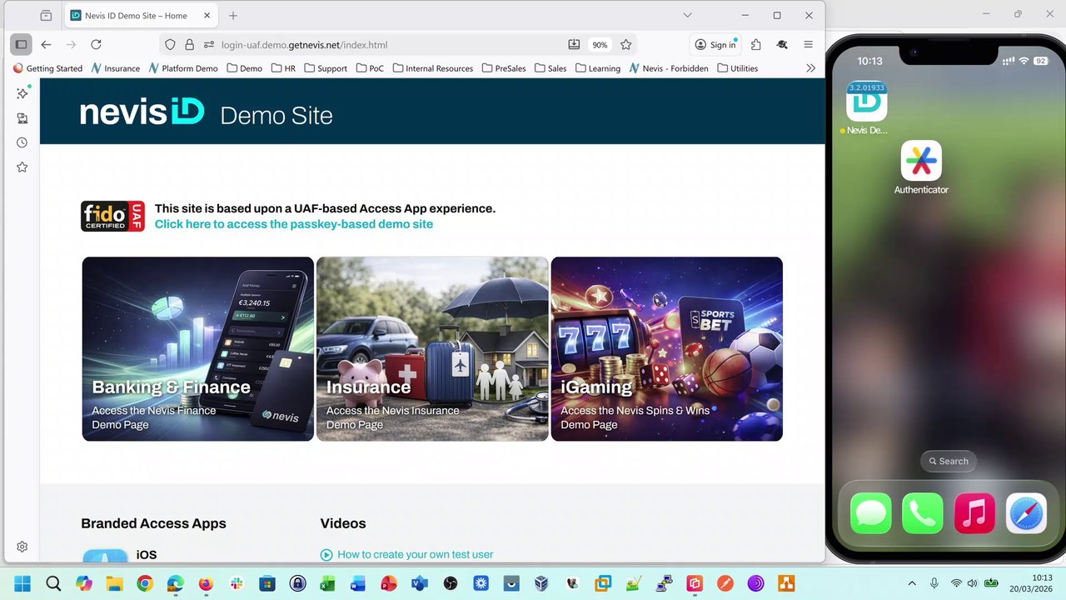Open the Windows Start menu
The height and width of the screenshot is (600, 1066).
click(22, 583)
